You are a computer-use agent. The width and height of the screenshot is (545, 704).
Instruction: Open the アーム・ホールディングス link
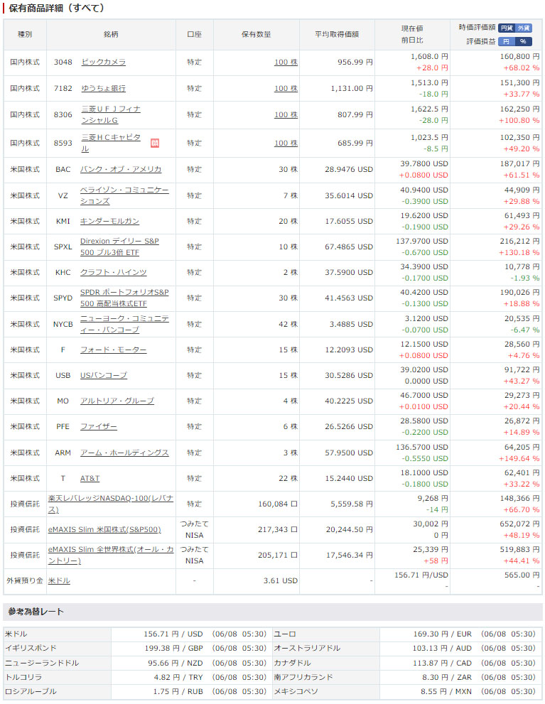pos(124,453)
